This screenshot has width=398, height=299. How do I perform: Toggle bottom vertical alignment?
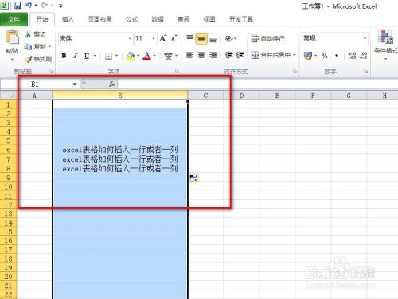[x=213, y=39]
